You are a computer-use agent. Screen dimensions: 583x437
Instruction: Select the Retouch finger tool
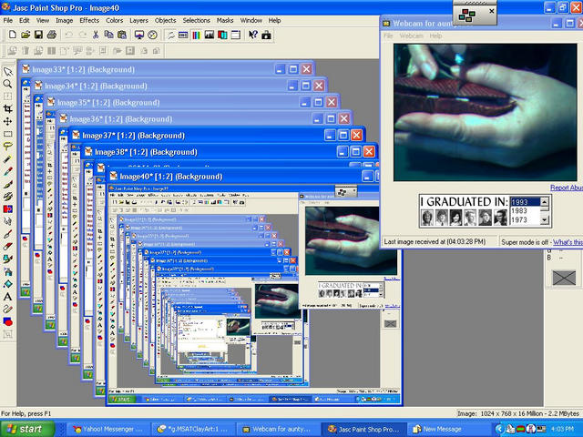(7, 221)
